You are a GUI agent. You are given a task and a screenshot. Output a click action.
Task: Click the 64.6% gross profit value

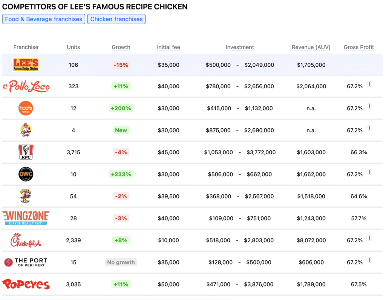[359, 197]
